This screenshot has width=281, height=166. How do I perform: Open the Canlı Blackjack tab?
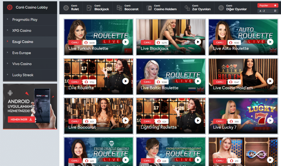pyautogui.click(x=98, y=8)
